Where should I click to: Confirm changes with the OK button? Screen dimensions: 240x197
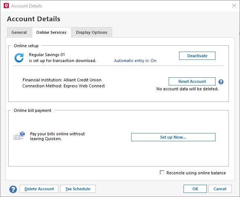point(195,189)
